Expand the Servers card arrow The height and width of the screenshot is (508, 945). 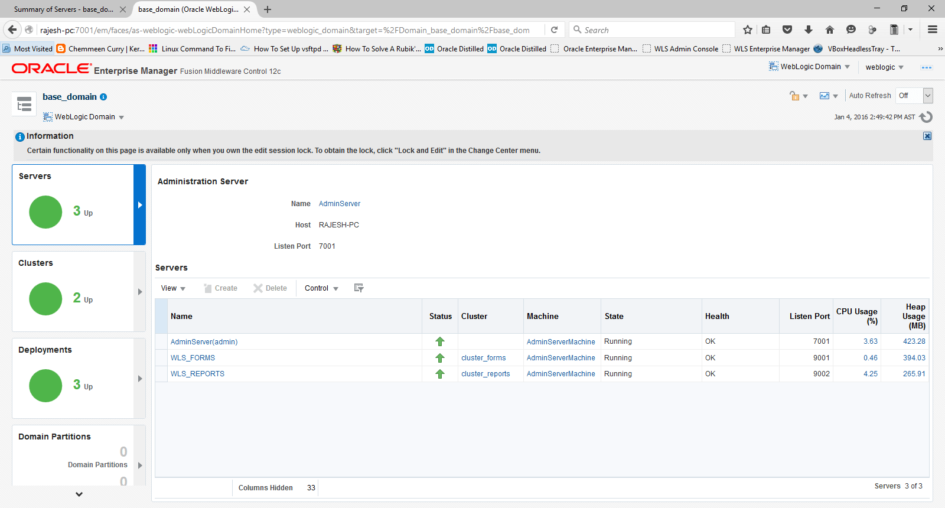[139, 205]
